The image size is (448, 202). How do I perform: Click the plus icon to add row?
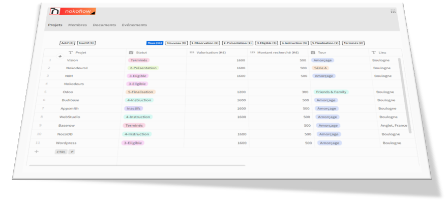tap(36, 152)
